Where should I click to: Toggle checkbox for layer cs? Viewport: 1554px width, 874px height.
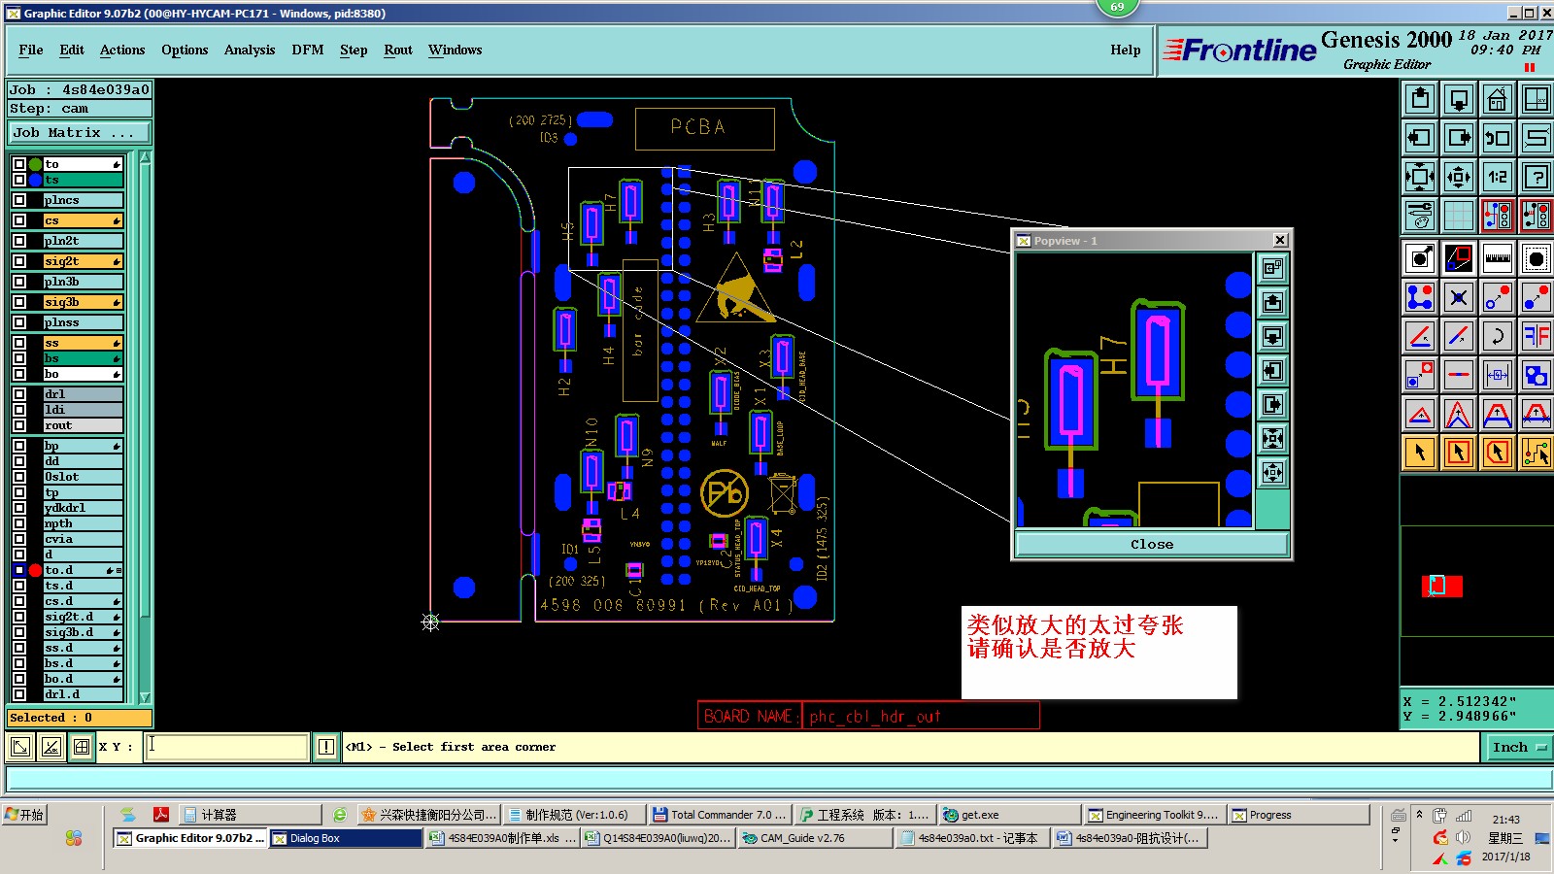[x=18, y=220]
